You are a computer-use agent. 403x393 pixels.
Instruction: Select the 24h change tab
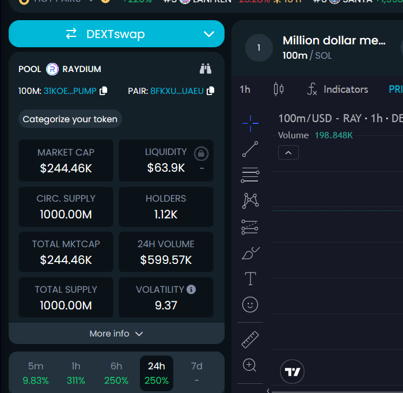(x=157, y=373)
